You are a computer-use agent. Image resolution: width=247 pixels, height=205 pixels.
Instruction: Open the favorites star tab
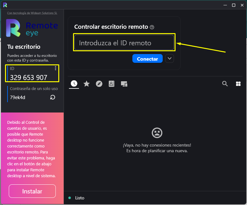point(87,84)
